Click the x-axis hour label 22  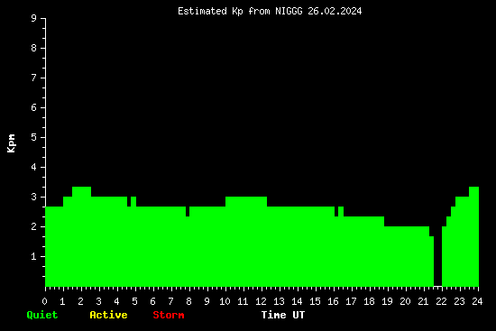441,301
